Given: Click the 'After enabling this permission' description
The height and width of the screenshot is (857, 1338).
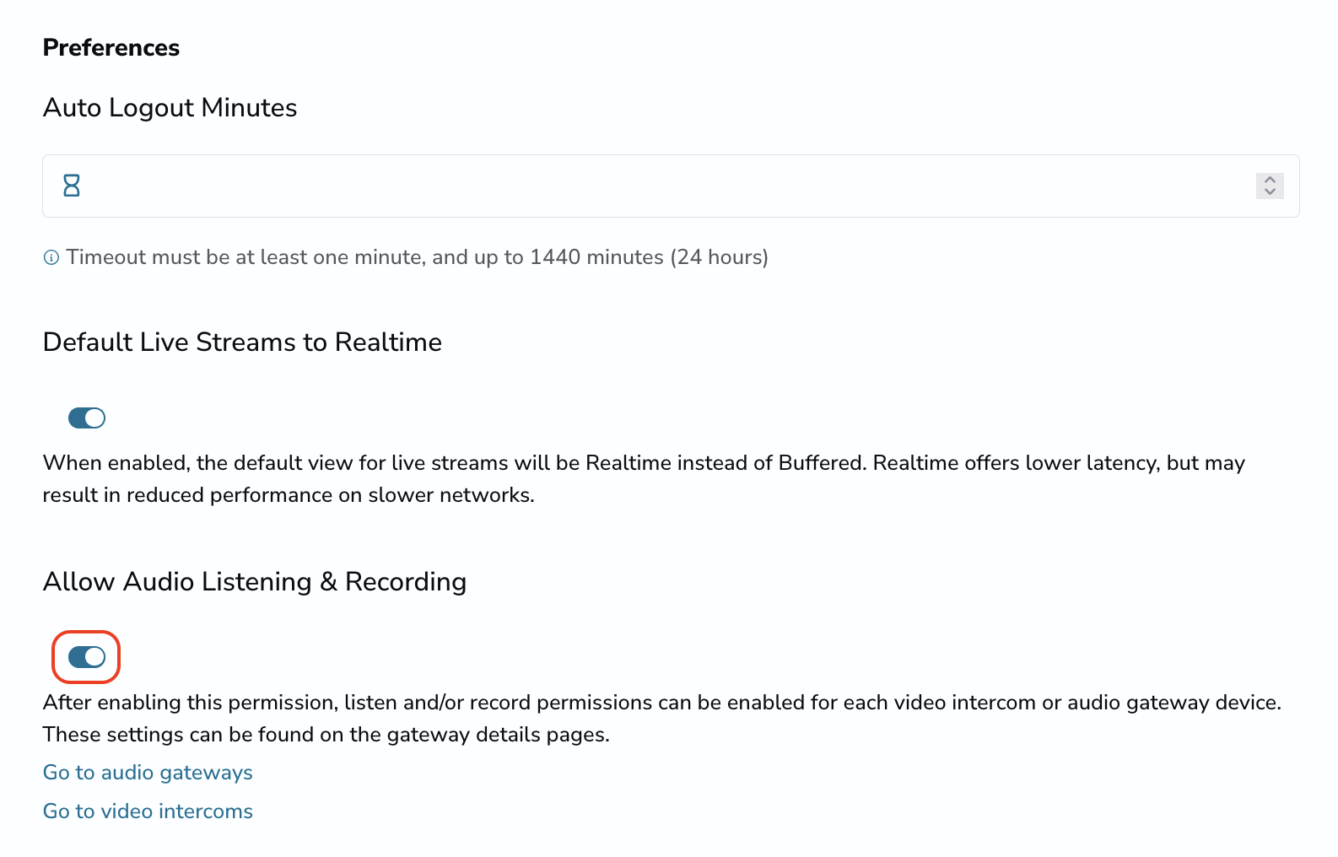Looking at the screenshot, I should [x=662, y=719].
